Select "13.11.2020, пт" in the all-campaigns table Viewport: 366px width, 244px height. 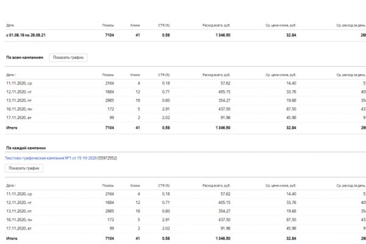19,101
